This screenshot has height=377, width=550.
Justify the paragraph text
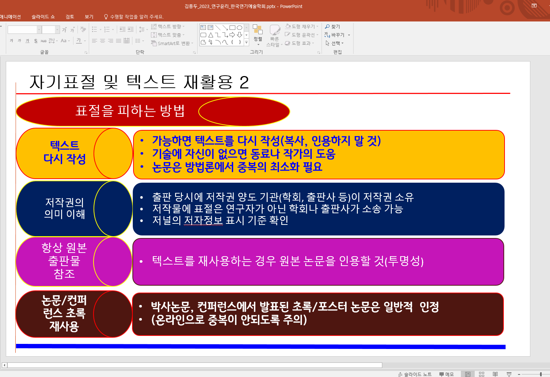(119, 41)
